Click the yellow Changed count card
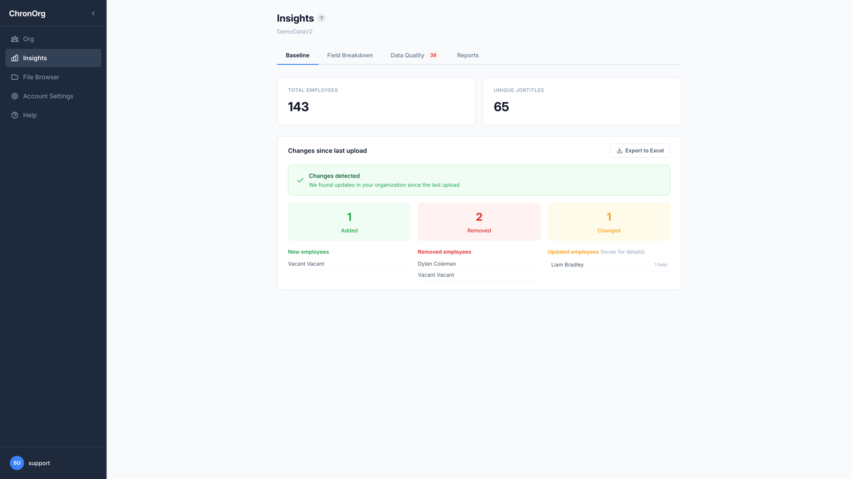Image resolution: width=852 pixels, height=479 pixels. tap(609, 222)
